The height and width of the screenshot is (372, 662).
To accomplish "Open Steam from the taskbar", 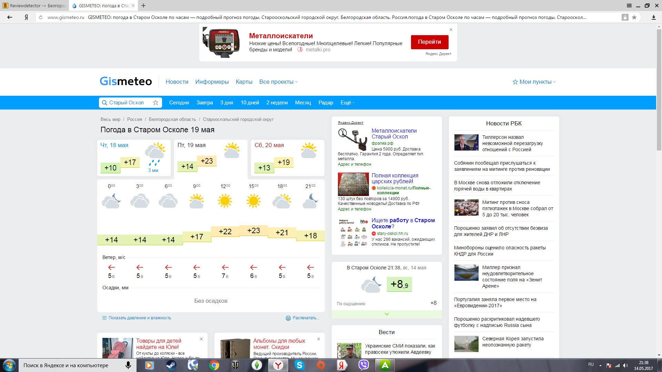I will tap(171, 365).
